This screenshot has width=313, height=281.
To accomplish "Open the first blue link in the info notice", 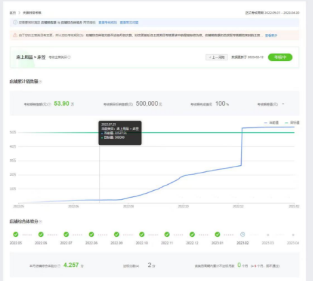I will pos(108,22).
